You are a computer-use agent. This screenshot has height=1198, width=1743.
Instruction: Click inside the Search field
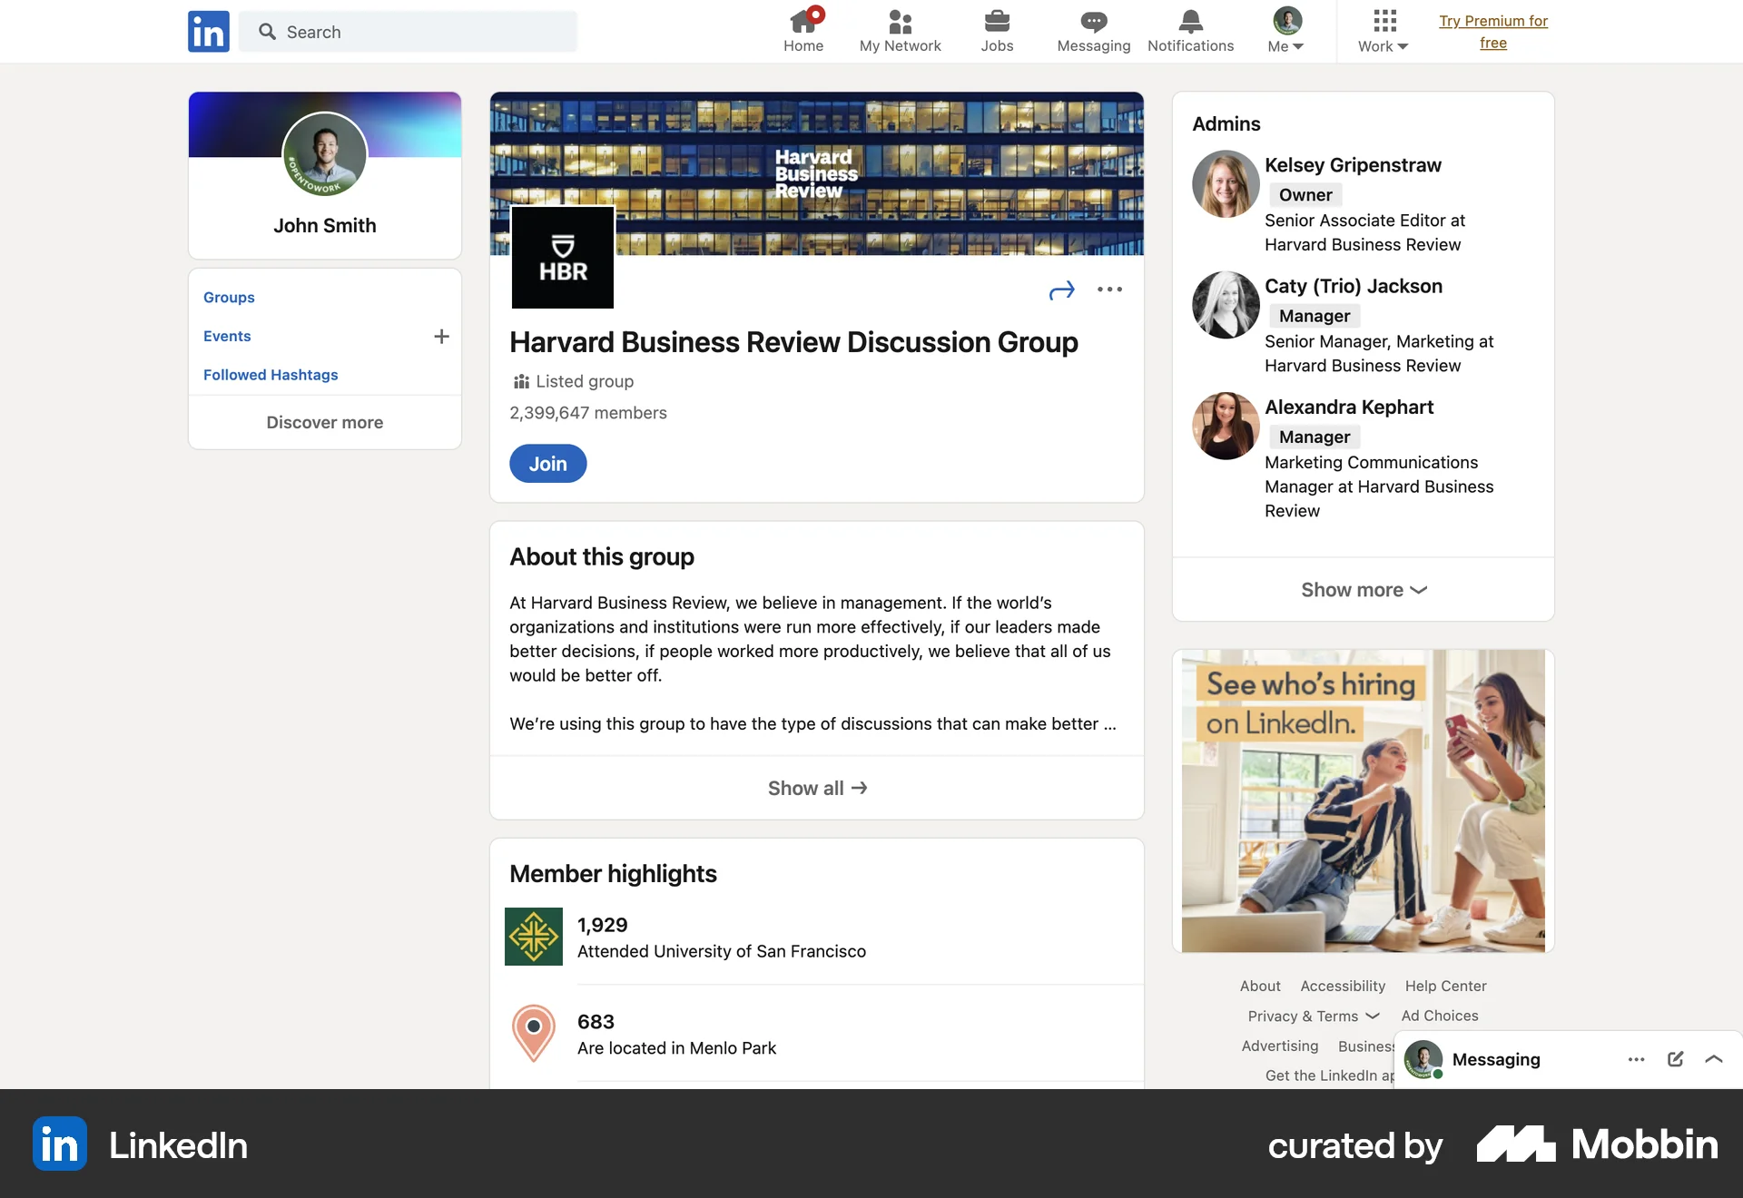pos(408,31)
